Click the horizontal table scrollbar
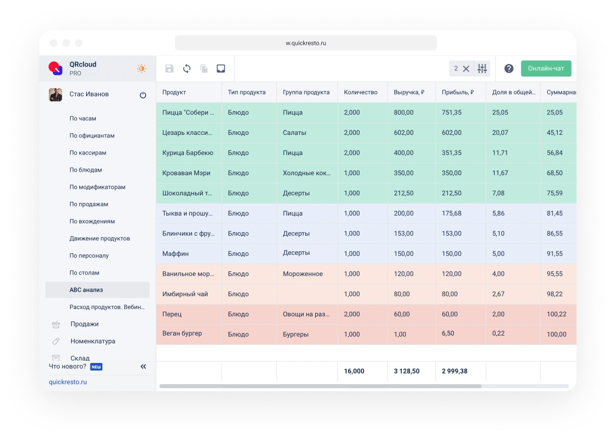616x440 pixels. click(320, 386)
